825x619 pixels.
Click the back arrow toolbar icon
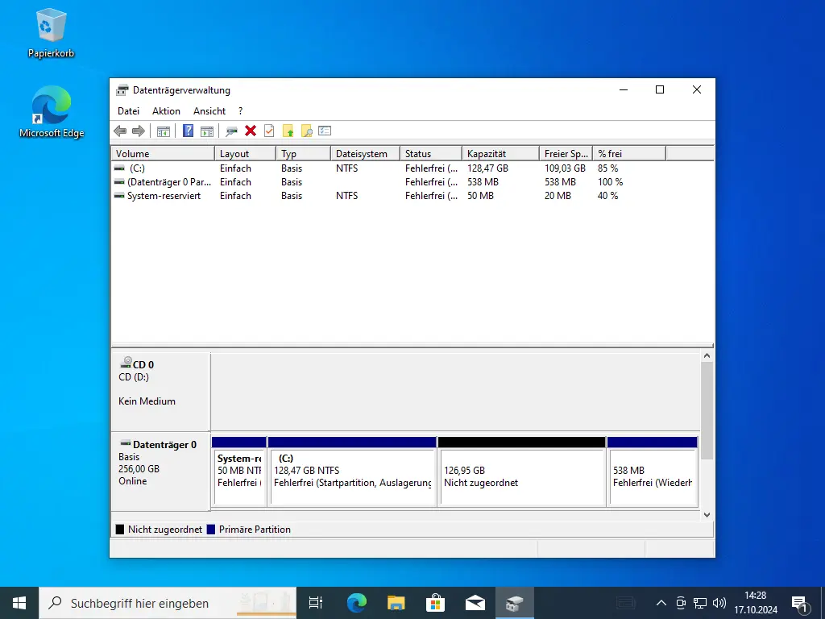point(120,131)
